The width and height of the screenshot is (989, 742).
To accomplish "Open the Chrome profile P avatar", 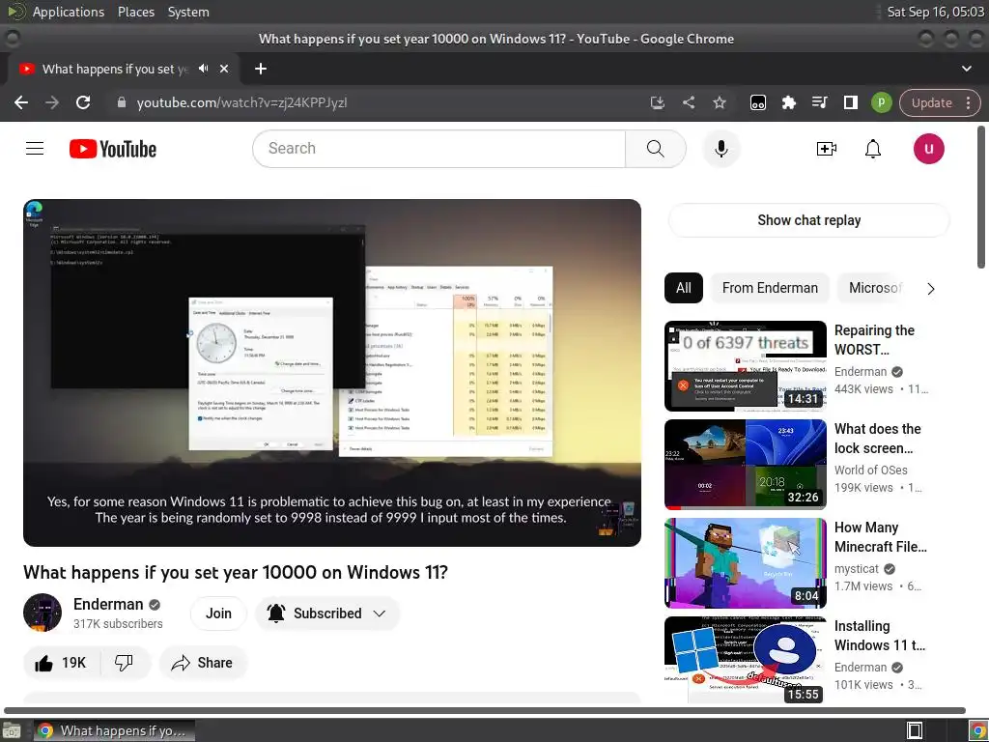I will [881, 102].
